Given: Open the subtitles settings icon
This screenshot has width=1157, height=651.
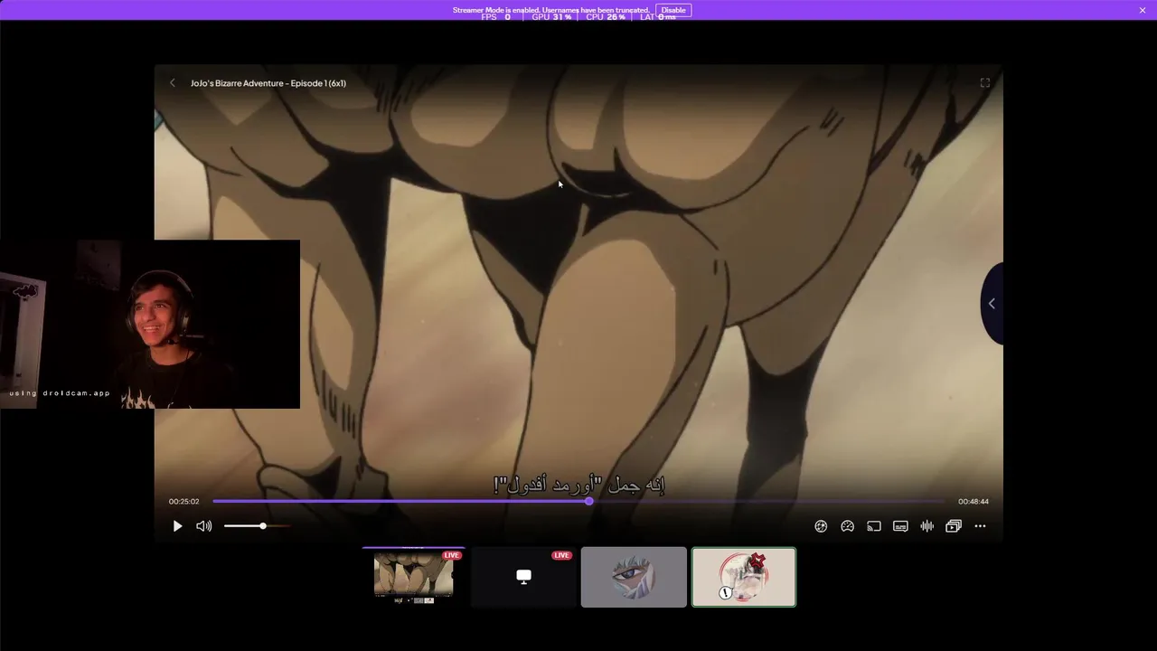Looking at the screenshot, I should coord(900,526).
